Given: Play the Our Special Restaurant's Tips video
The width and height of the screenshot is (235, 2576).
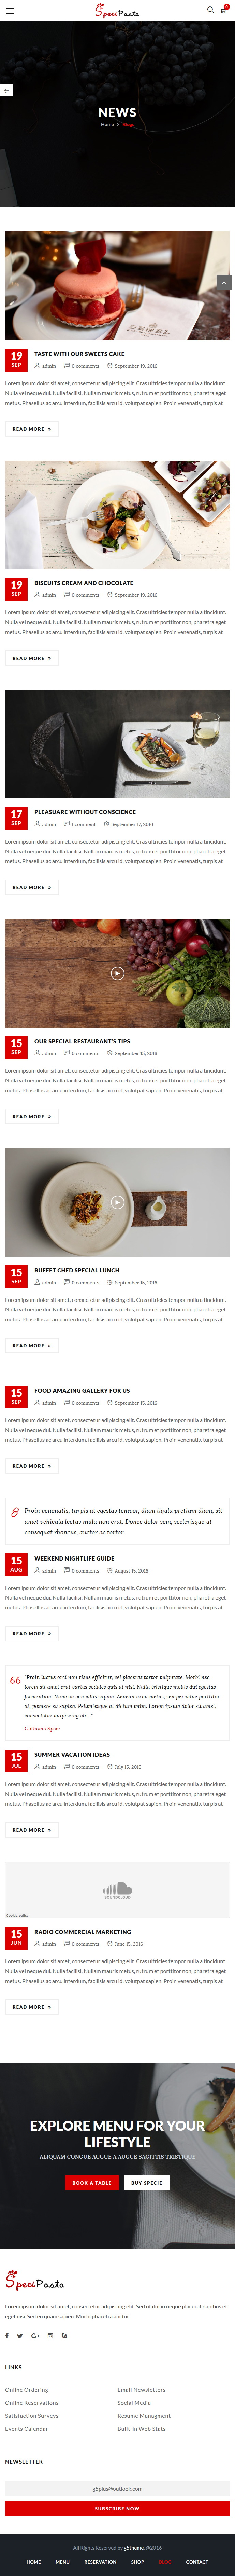Looking at the screenshot, I should 117,973.
